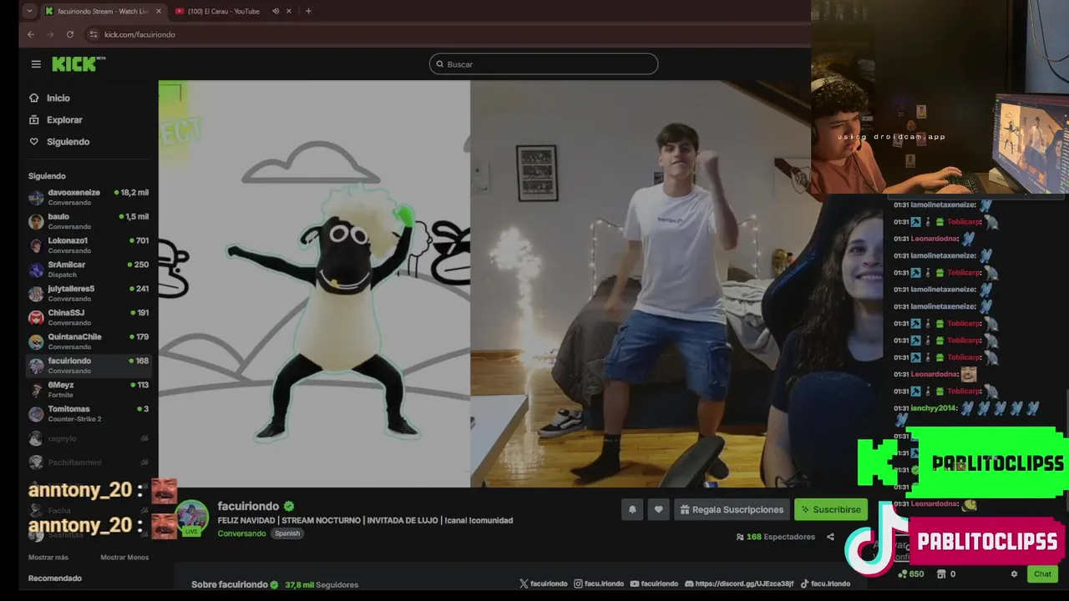Screen dimensions: 1069x601
Task: Open the chat settings gear icon
Action: click(x=1014, y=574)
